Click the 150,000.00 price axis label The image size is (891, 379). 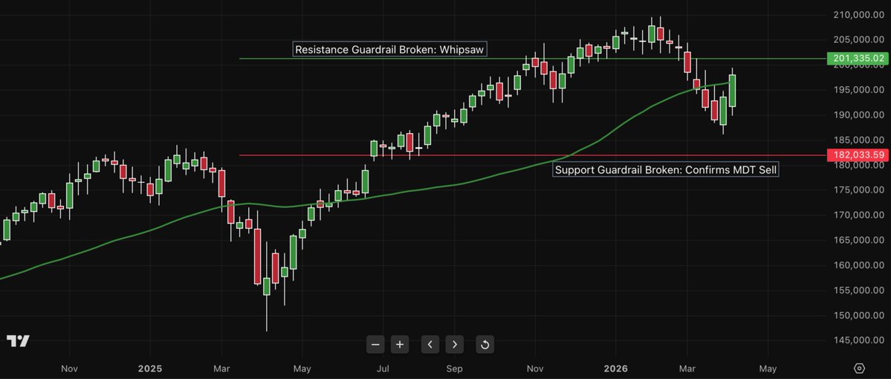pos(860,315)
